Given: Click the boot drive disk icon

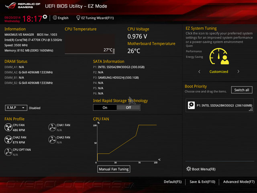Looking at the screenshot, I should click(x=191, y=105).
